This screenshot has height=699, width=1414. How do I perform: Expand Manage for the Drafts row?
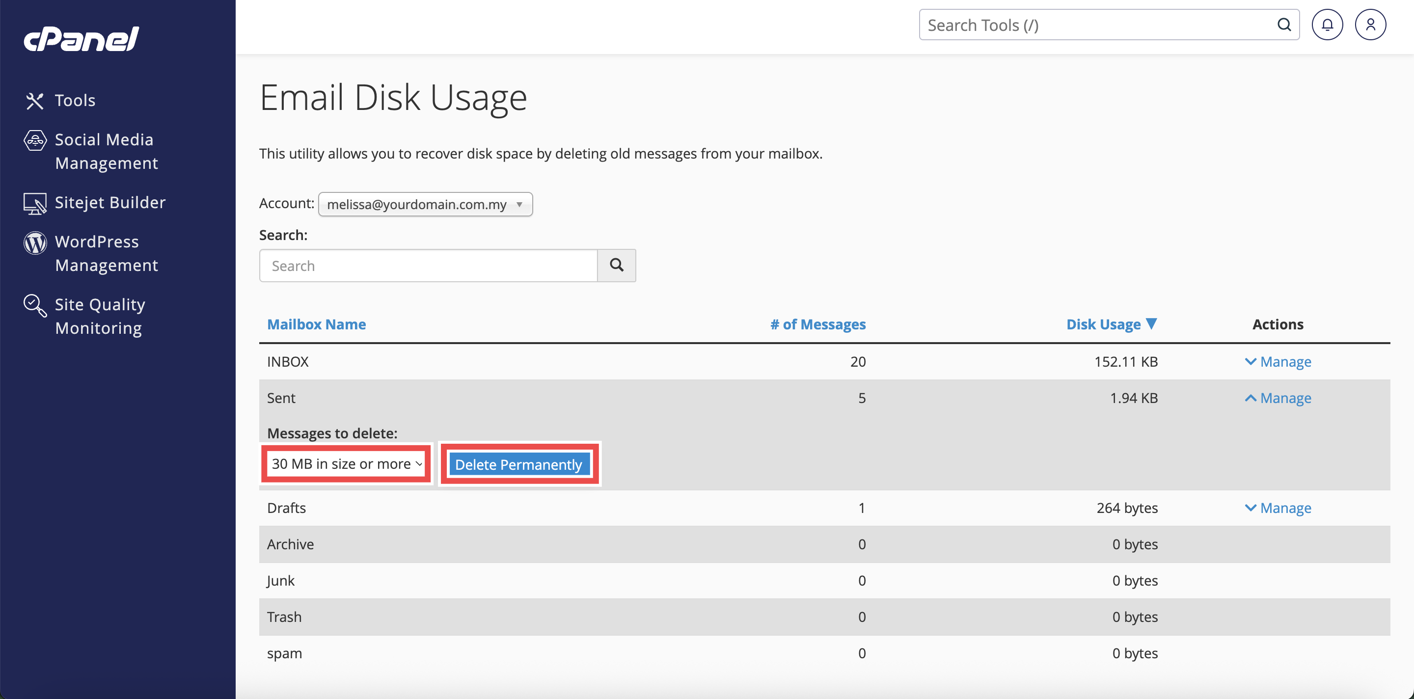click(x=1278, y=508)
